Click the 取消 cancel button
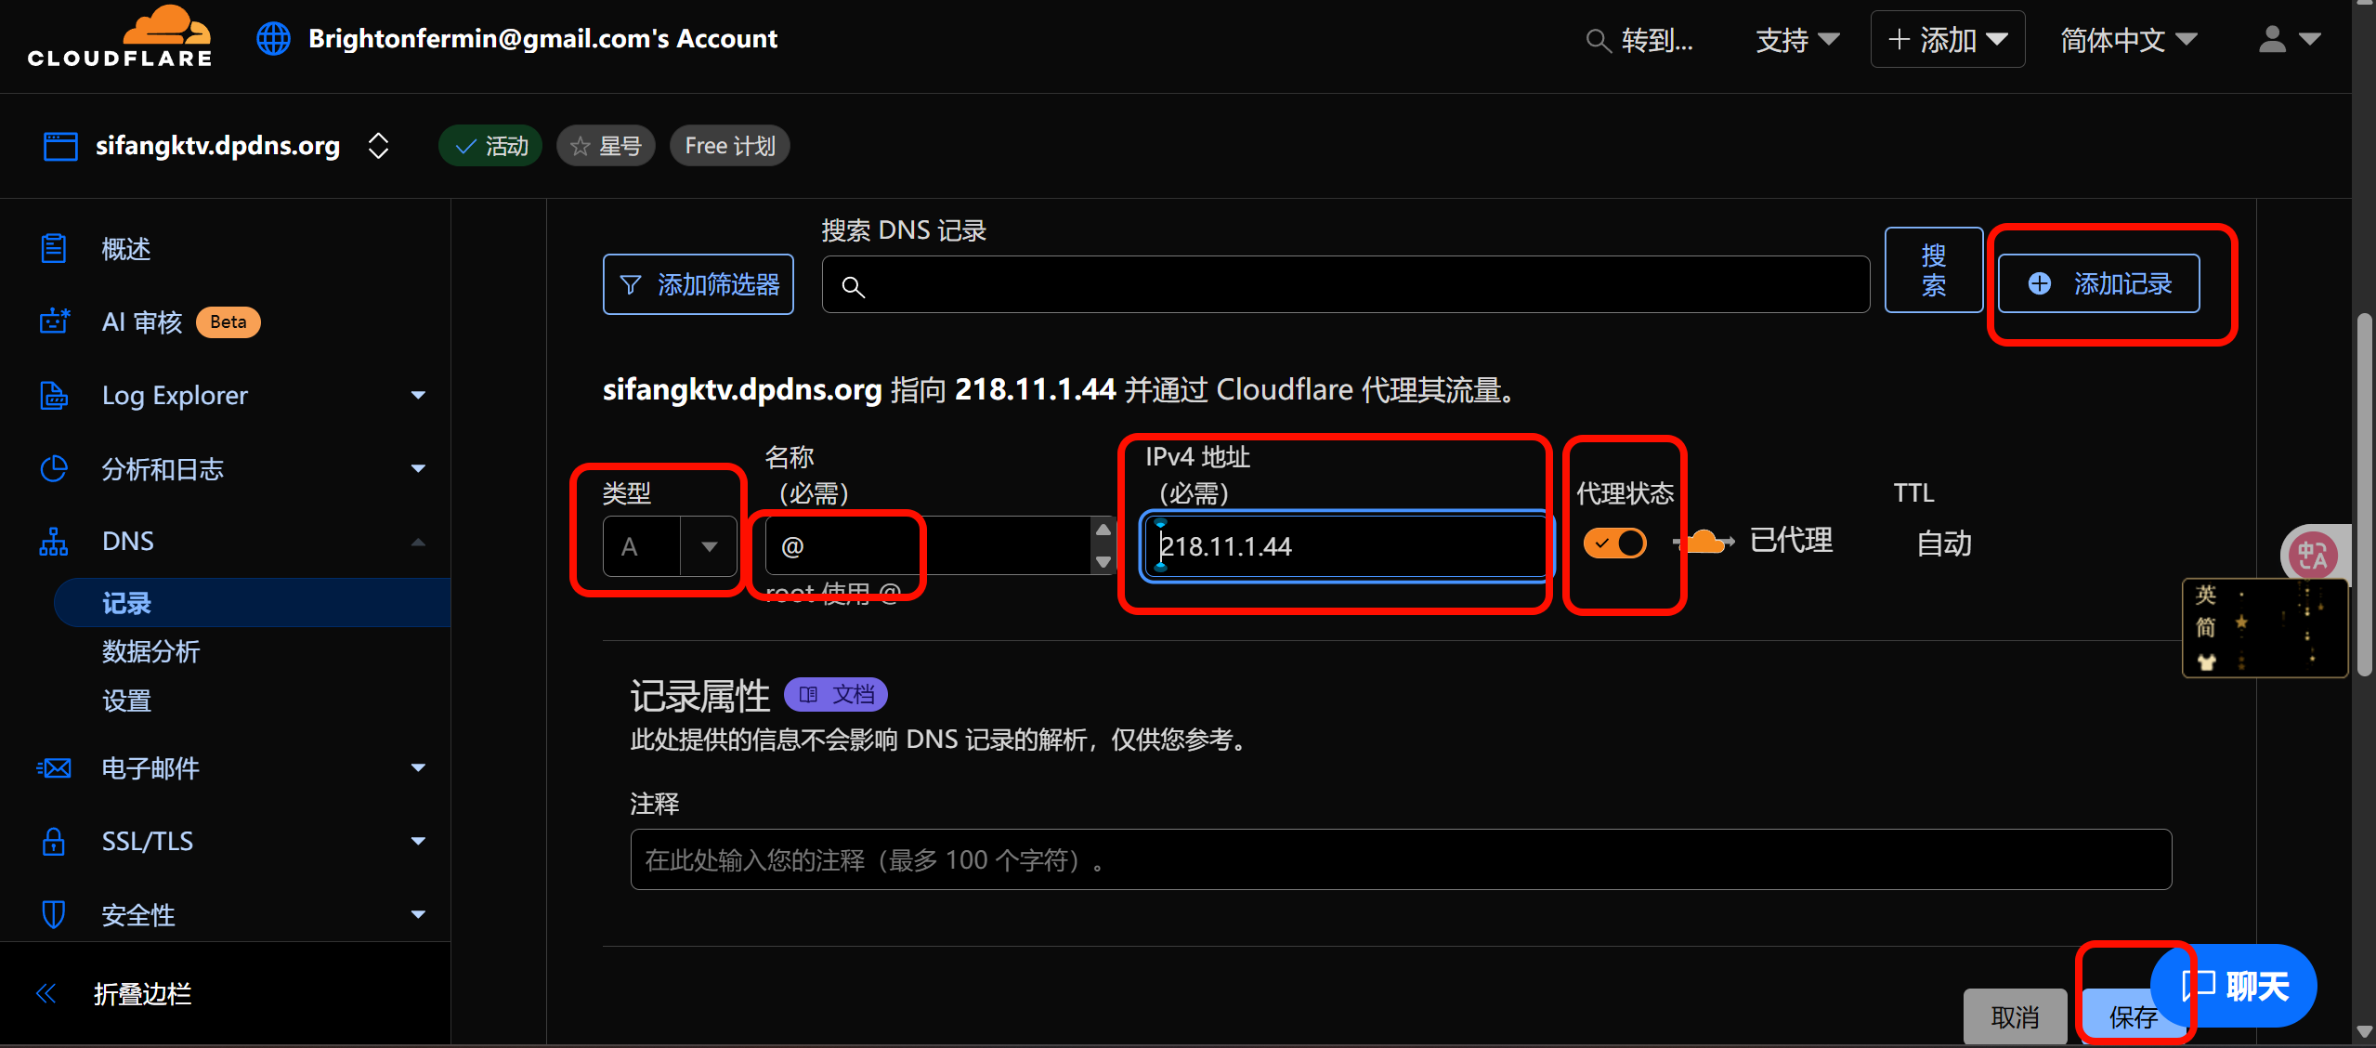This screenshot has height=1048, width=2376. (x=2015, y=1016)
